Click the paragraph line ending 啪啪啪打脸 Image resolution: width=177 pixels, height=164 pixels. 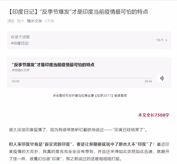pyautogui.click(x=65, y=159)
